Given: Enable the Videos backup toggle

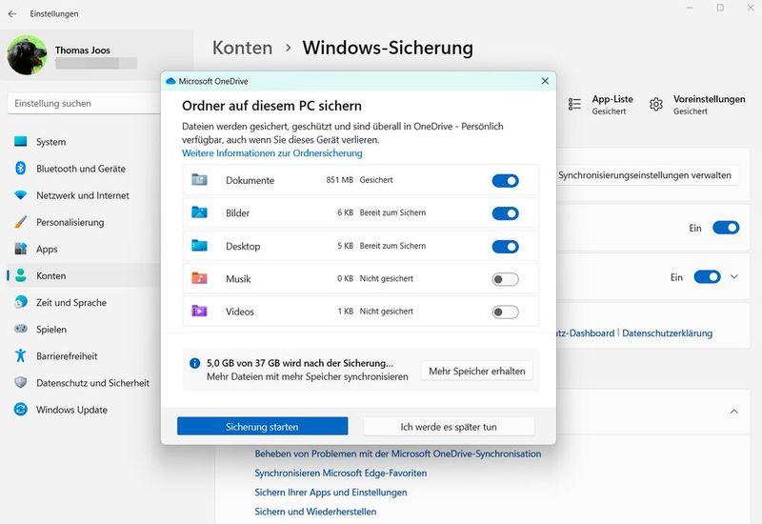Looking at the screenshot, I should pos(506,312).
